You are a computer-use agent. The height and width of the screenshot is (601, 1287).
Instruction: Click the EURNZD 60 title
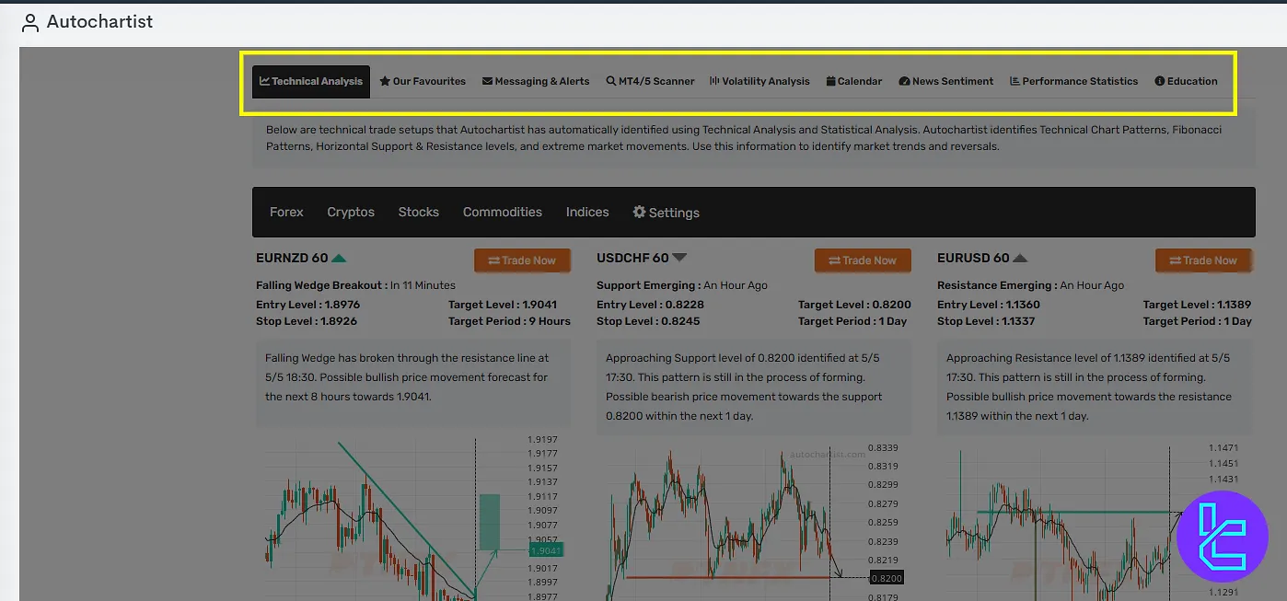[292, 259]
